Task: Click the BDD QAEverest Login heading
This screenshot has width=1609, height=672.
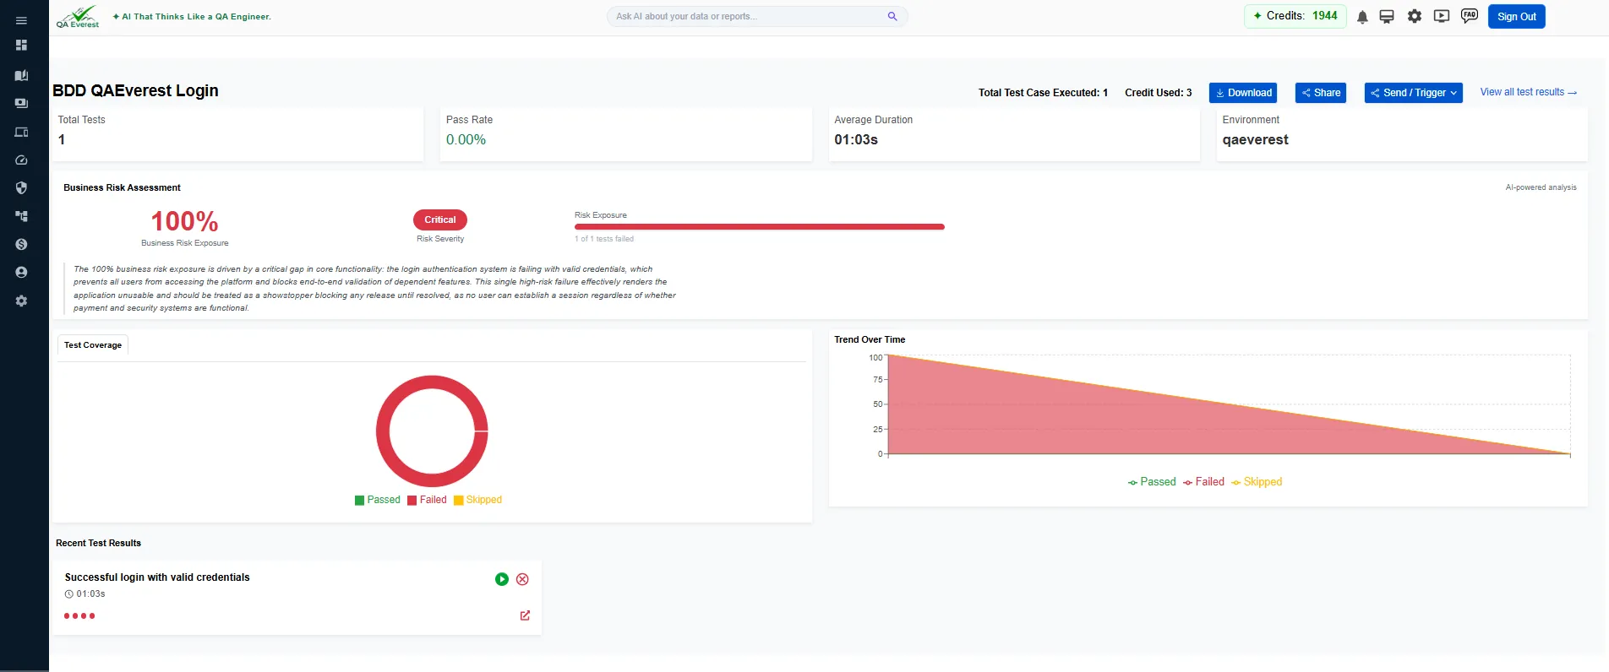Action: (135, 90)
